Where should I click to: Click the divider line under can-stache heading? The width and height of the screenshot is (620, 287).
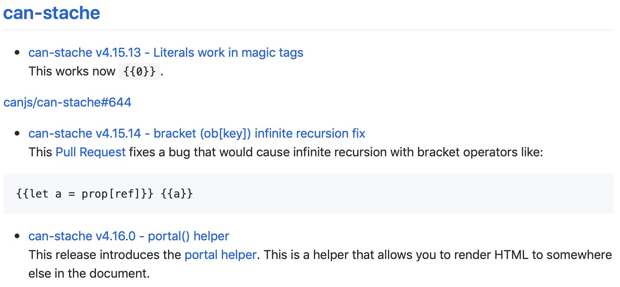pyautogui.click(x=308, y=30)
